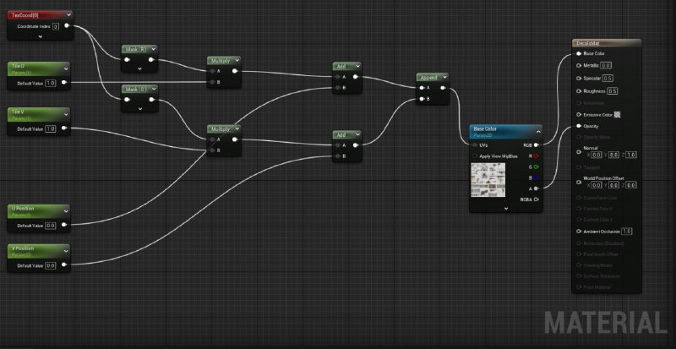Click pin B on the Add fed by V Position
This screenshot has height=349, width=676.
(x=337, y=155)
